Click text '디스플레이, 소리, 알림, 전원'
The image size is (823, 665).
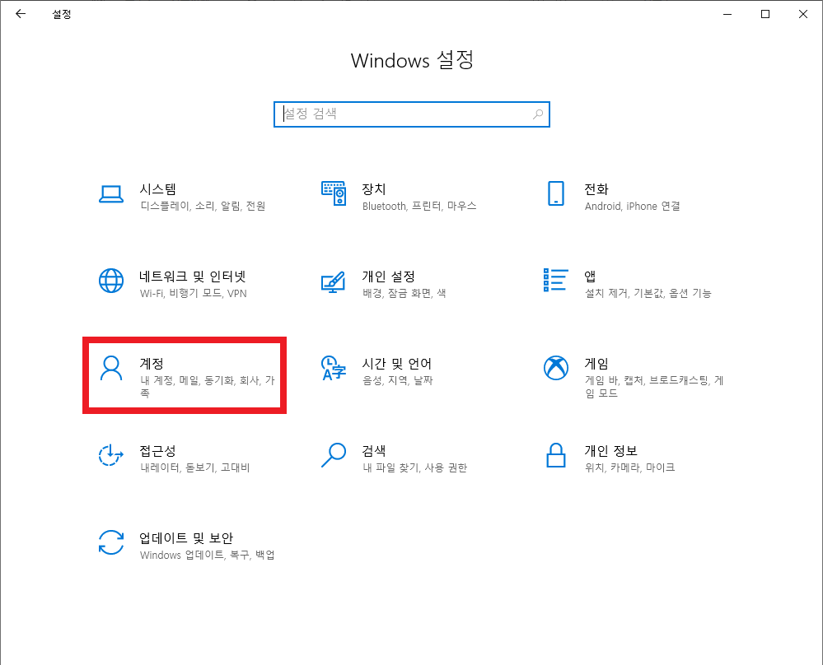(x=203, y=206)
